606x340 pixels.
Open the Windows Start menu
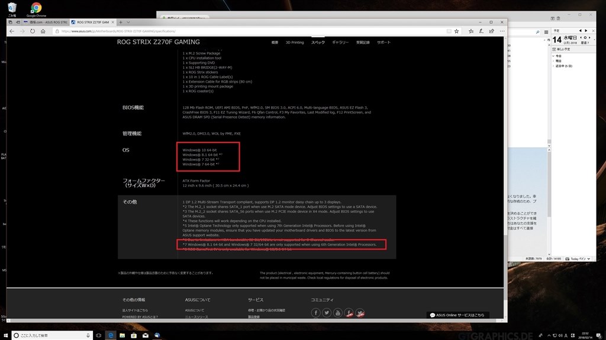(x=5, y=335)
